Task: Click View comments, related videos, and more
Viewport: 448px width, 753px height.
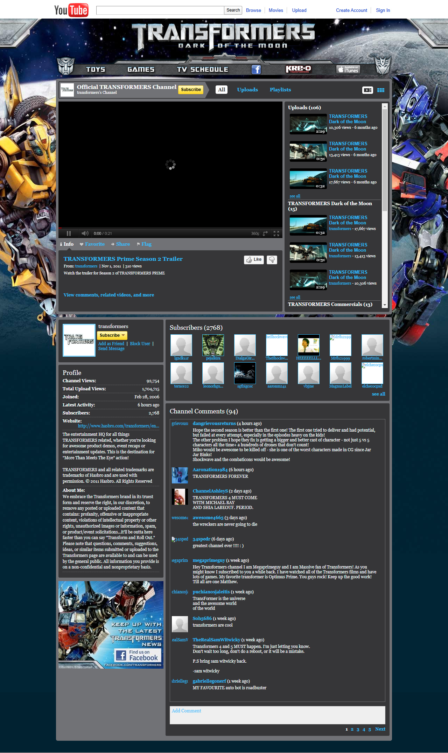Action: (x=109, y=295)
